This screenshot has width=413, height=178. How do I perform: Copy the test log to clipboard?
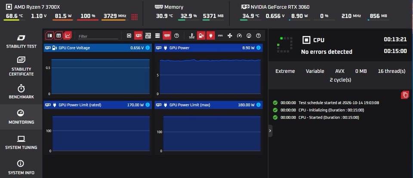coord(405,95)
